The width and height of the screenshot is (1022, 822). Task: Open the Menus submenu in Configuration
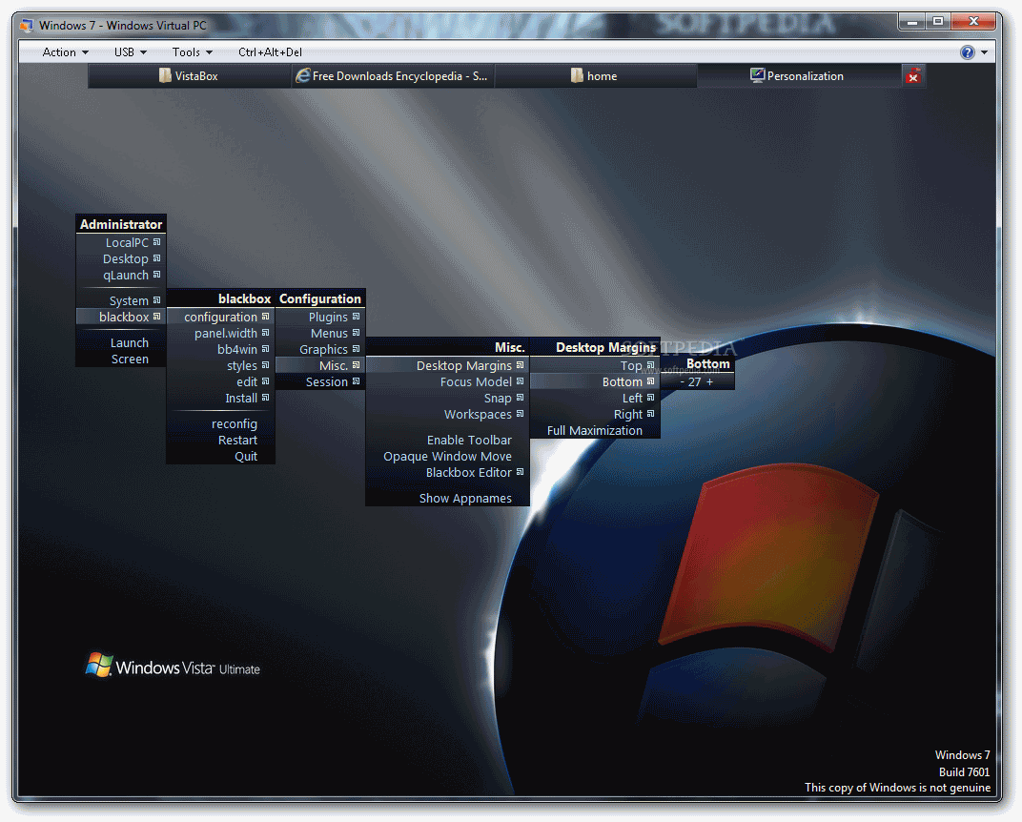tap(320, 333)
